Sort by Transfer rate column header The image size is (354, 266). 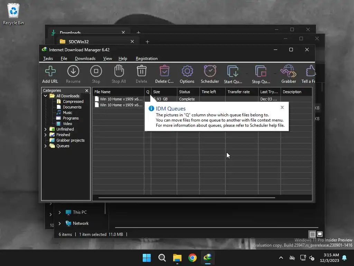click(242, 92)
